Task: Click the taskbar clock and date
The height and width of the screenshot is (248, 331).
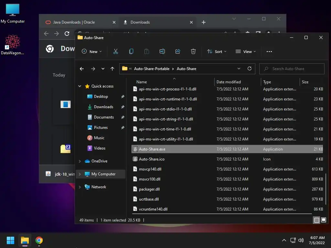Action: pyautogui.click(x=317, y=240)
